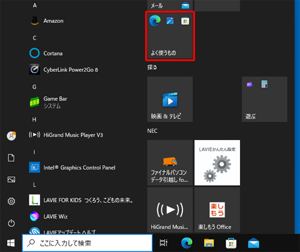Open Settings gear in Start sidebar

coord(11,201)
